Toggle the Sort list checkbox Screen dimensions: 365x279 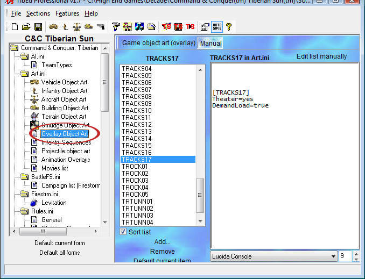123,232
